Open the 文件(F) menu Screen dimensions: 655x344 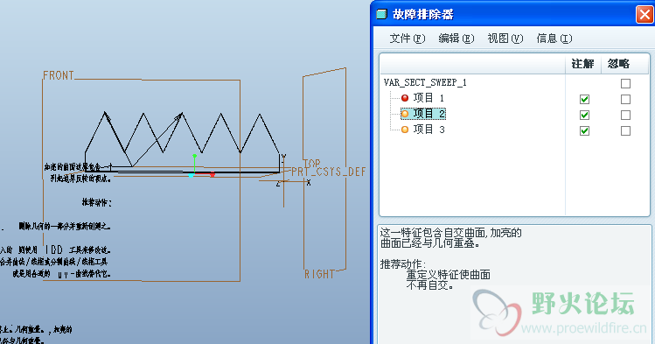[408, 39]
